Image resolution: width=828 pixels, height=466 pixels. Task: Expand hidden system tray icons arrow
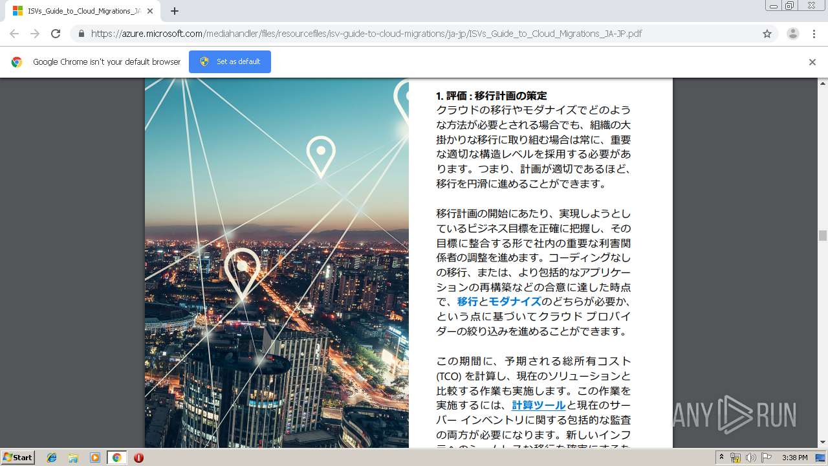721,458
